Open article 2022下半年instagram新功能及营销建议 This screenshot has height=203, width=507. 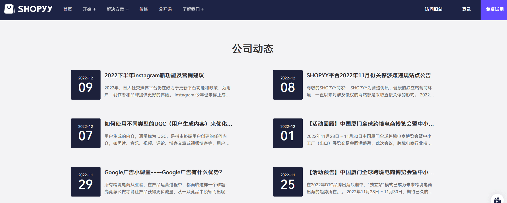[x=154, y=75]
